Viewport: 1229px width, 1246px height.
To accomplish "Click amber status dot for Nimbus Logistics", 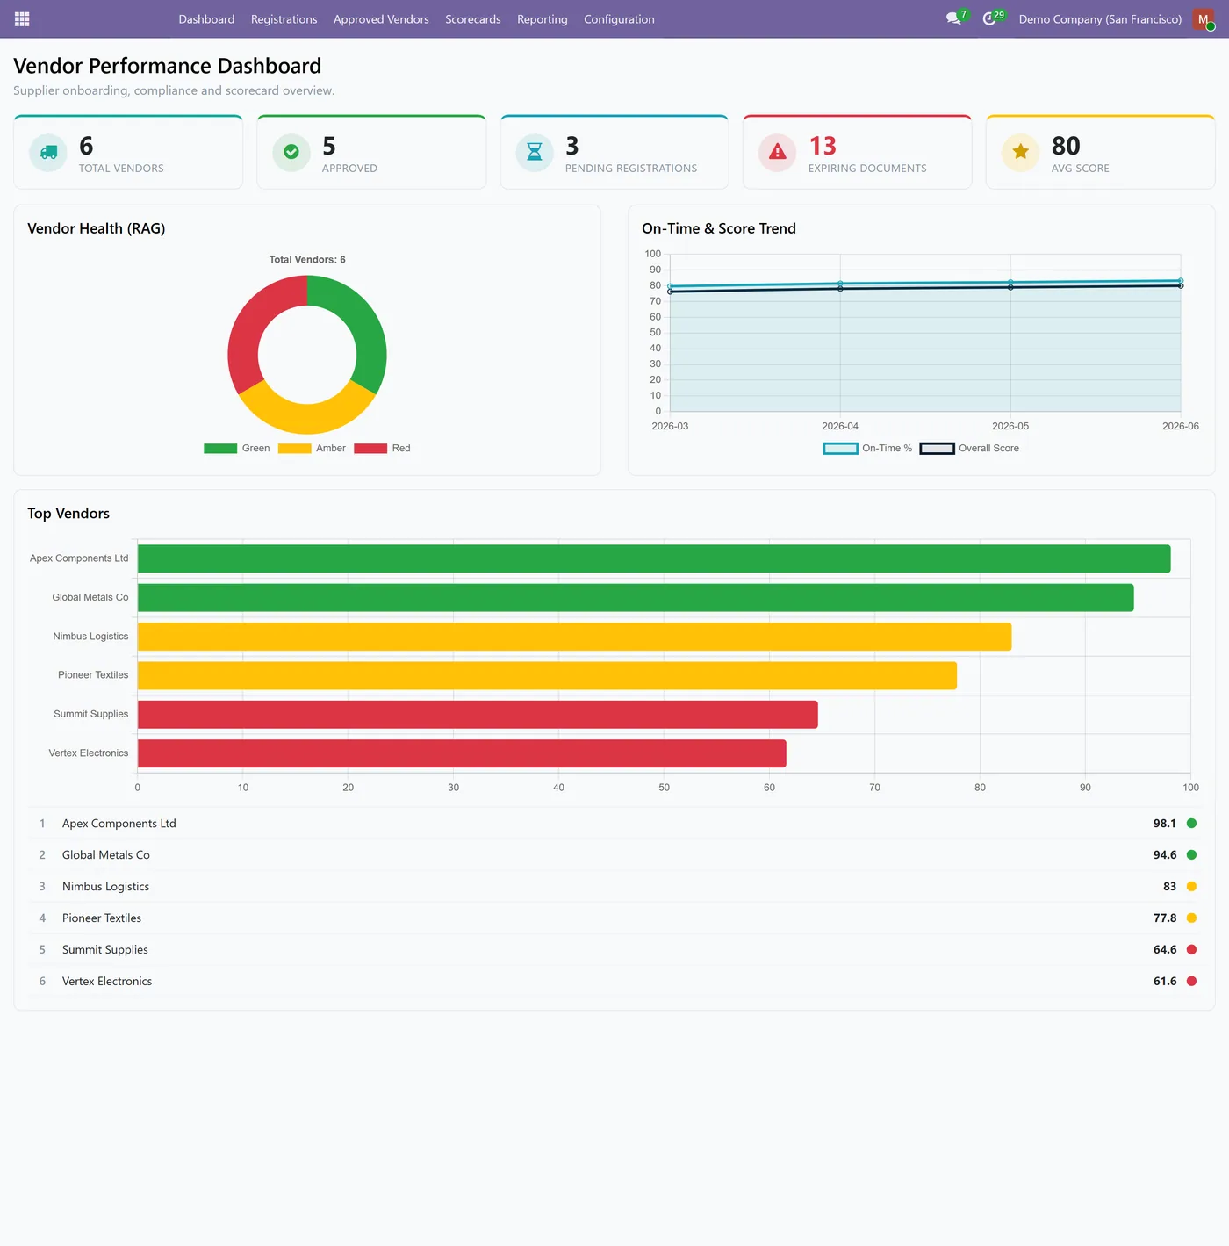I will pos(1191,886).
